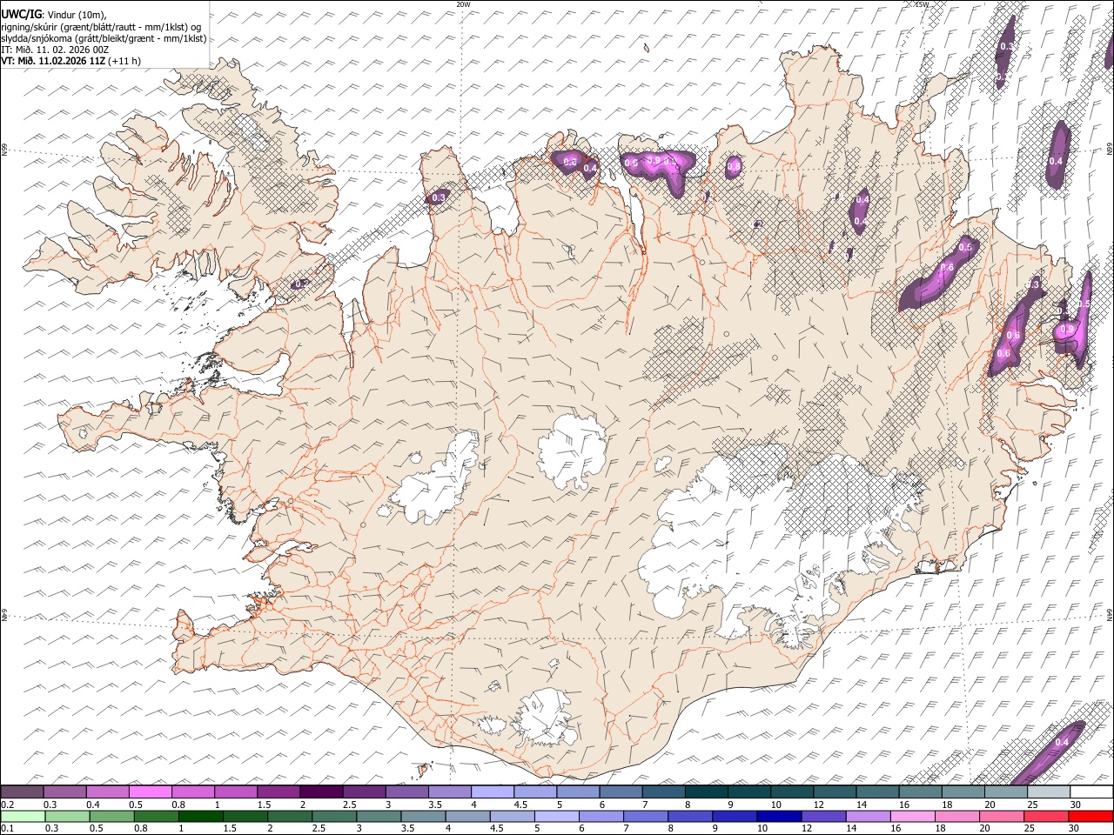Pick the lavender top-row swatch labeled 4
This screenshot has width=1114, height=835.
(x=492, y=792)
